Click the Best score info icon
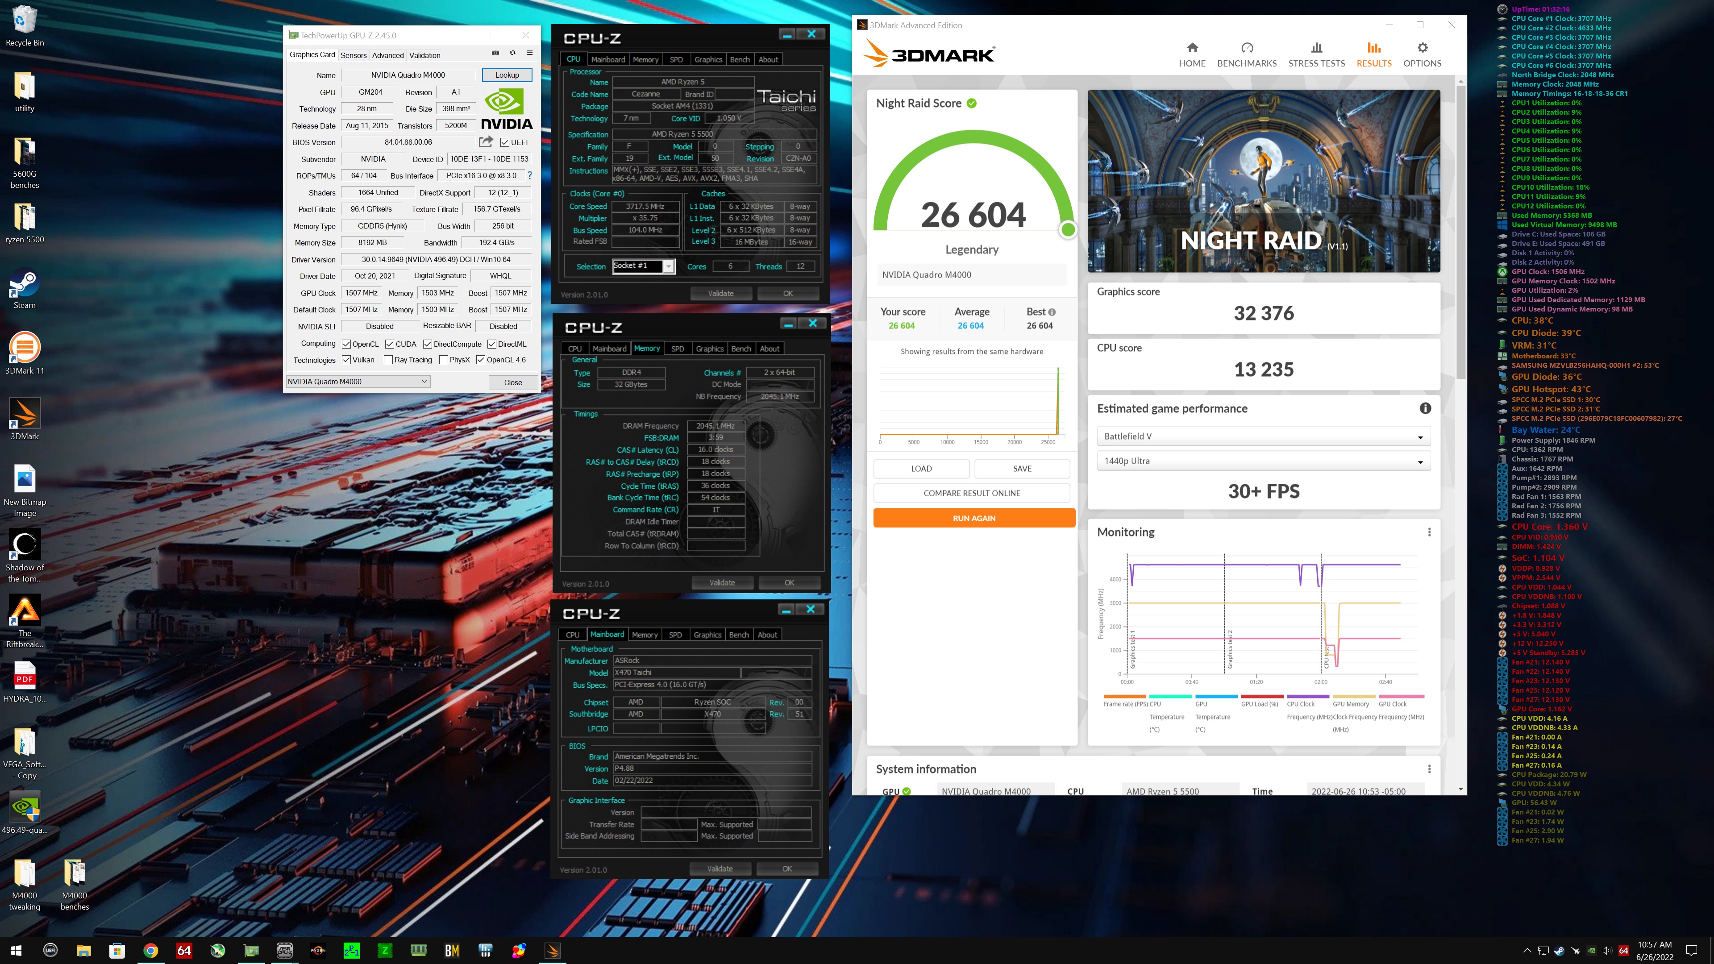Screen dimensions: 1714x964 [x=1052, y=312]
